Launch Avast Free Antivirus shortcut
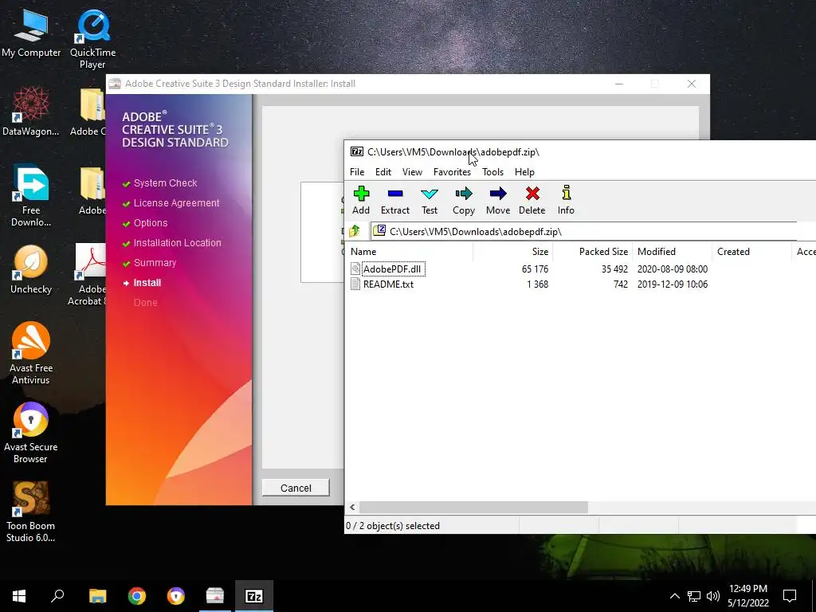816x612 pixels. coord(31,353)
